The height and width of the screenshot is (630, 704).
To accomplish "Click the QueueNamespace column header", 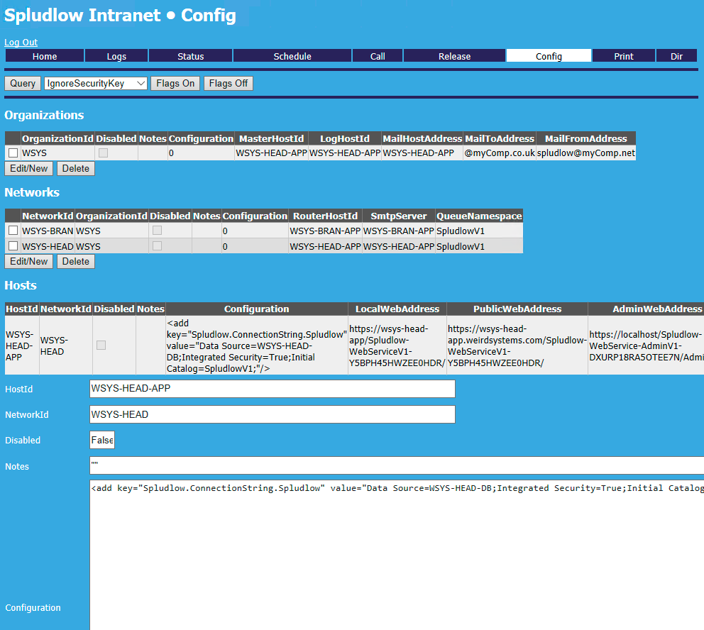I will pyautogui.click(x=479, y=216).
